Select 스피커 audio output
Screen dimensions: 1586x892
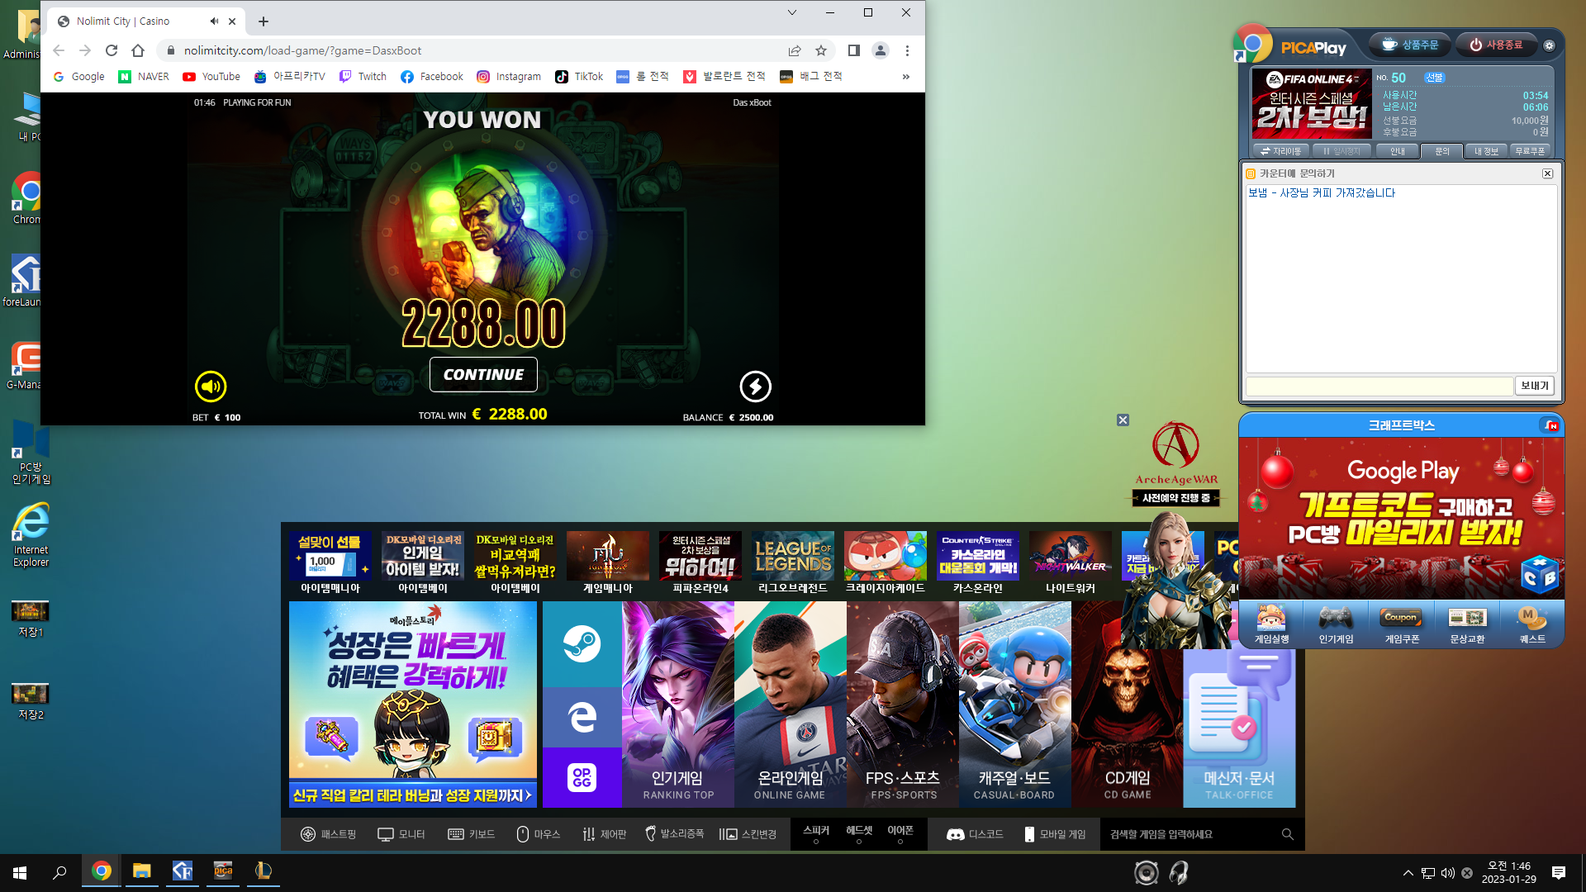tap(816, 833)
